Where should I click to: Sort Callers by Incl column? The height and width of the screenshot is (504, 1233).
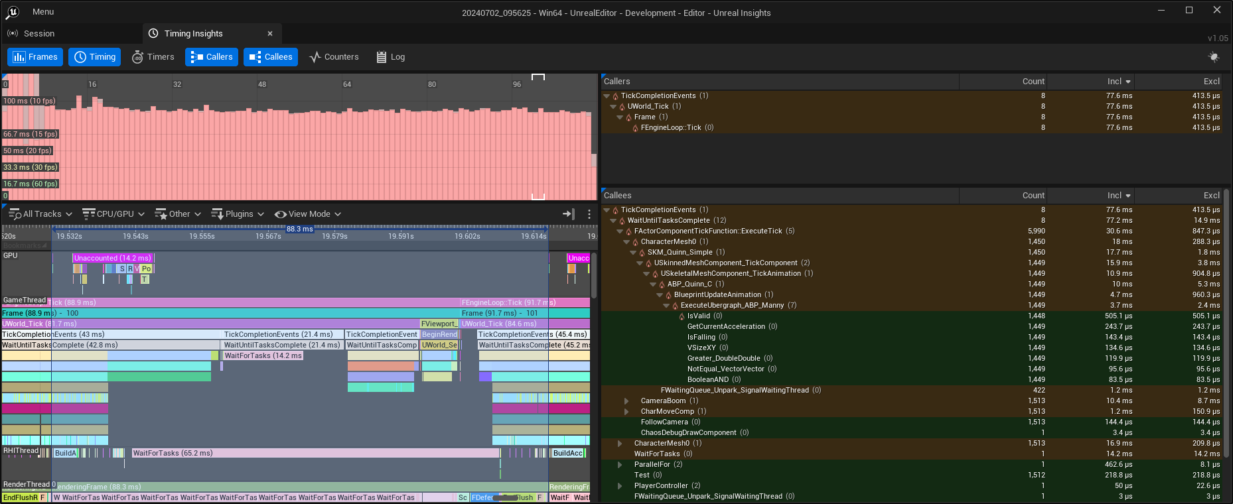click(1092, 82)
